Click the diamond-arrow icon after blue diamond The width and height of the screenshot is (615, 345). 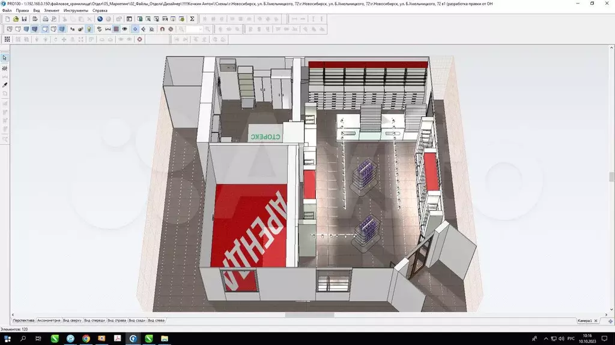coord(143,29)
